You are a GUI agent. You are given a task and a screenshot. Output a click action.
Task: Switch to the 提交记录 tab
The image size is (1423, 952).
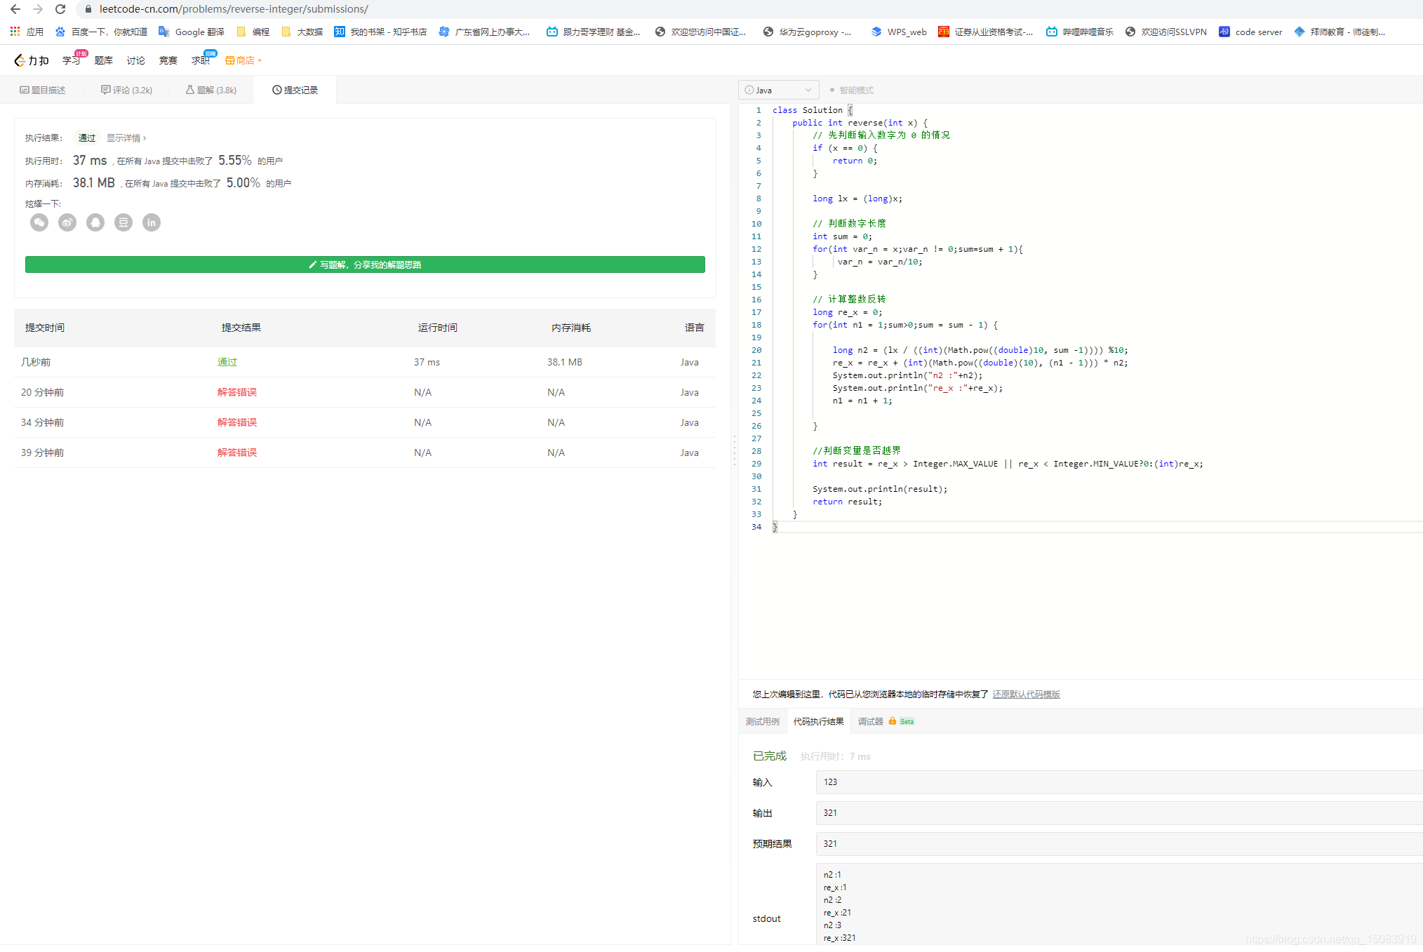[295, 90]
